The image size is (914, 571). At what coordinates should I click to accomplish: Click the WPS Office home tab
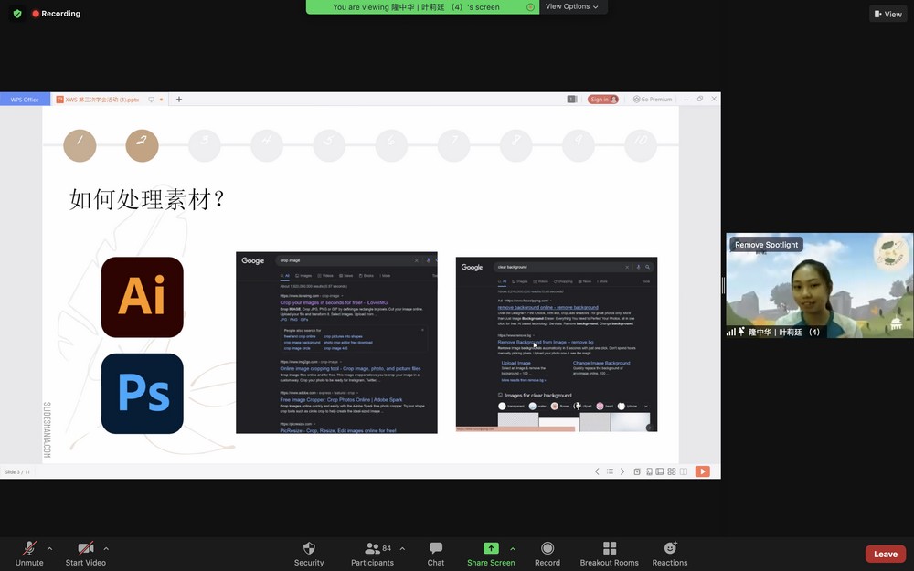[x=25, y=100]
